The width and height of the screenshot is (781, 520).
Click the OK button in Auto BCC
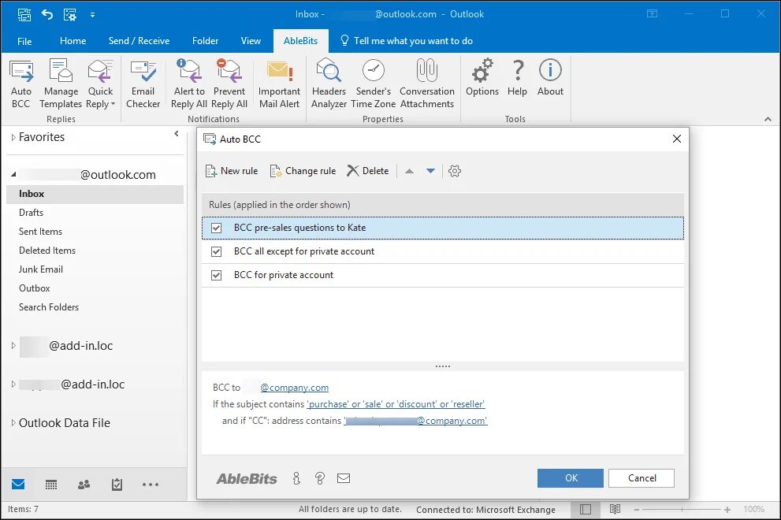pos(571,478)
